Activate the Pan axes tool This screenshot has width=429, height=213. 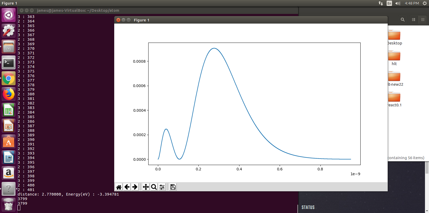pyautogui.click(x=146, y=187)
